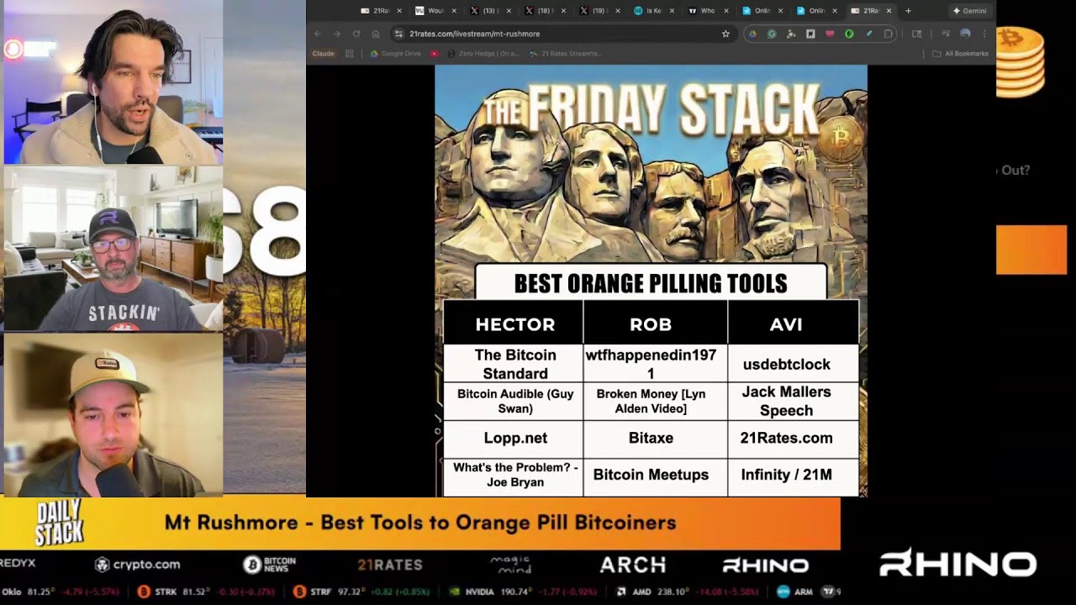The width and height of the screenshot is (1076, 605).
Task: Open the 21 Rates StreamYard bookmark
Action: coord(565,54)
